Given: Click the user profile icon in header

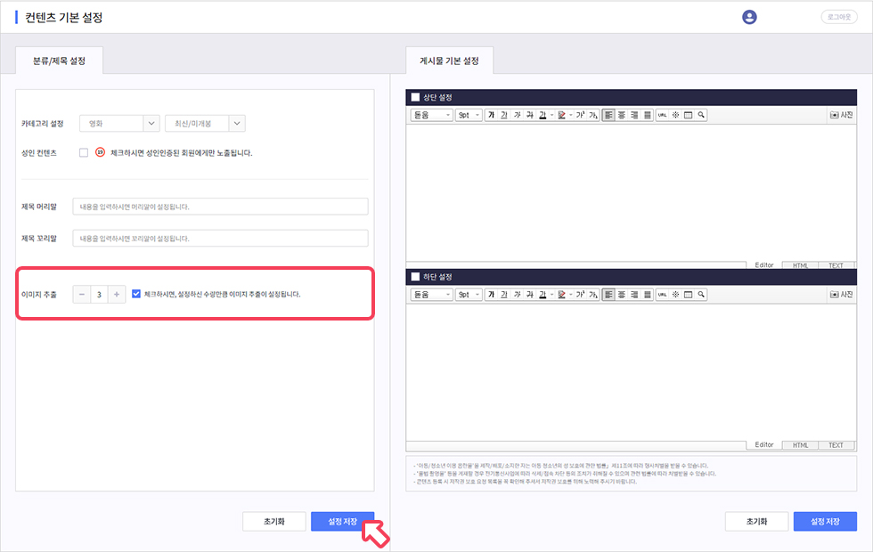Looking at the screenshot, I should pos(749,17).
